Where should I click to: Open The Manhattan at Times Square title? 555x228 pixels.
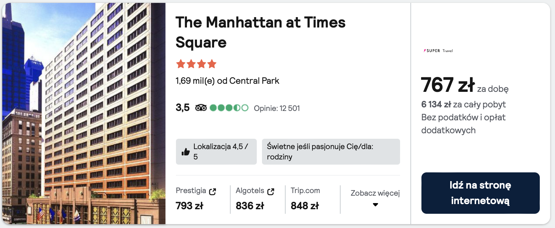coord(260,32)
